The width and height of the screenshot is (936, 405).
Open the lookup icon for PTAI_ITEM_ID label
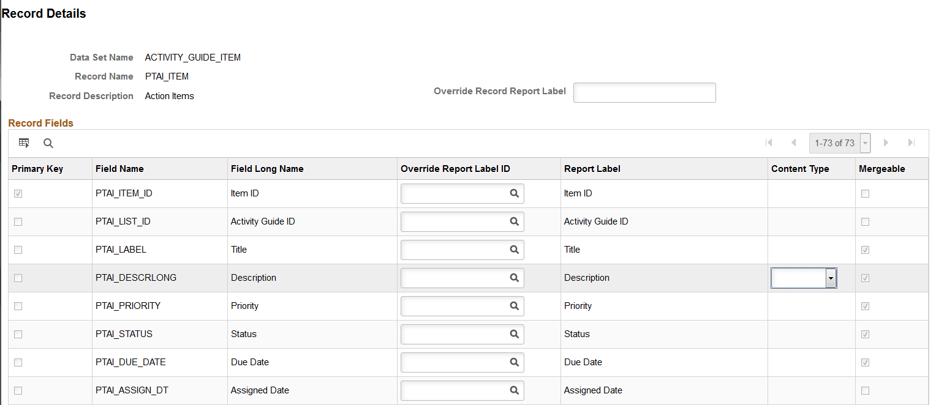[514, 193]
